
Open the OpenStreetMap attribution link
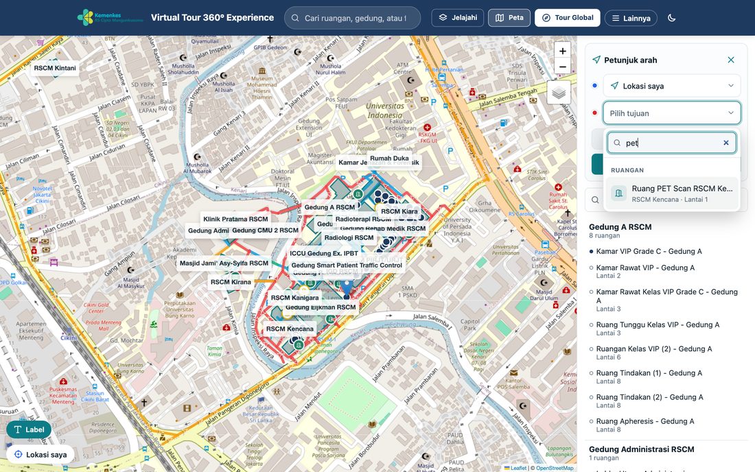(555, 468)
